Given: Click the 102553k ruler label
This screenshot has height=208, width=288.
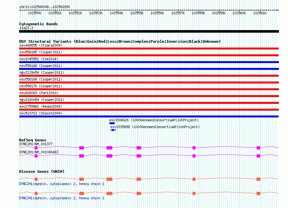Looking at the screenshot, I should coord(96,13).
